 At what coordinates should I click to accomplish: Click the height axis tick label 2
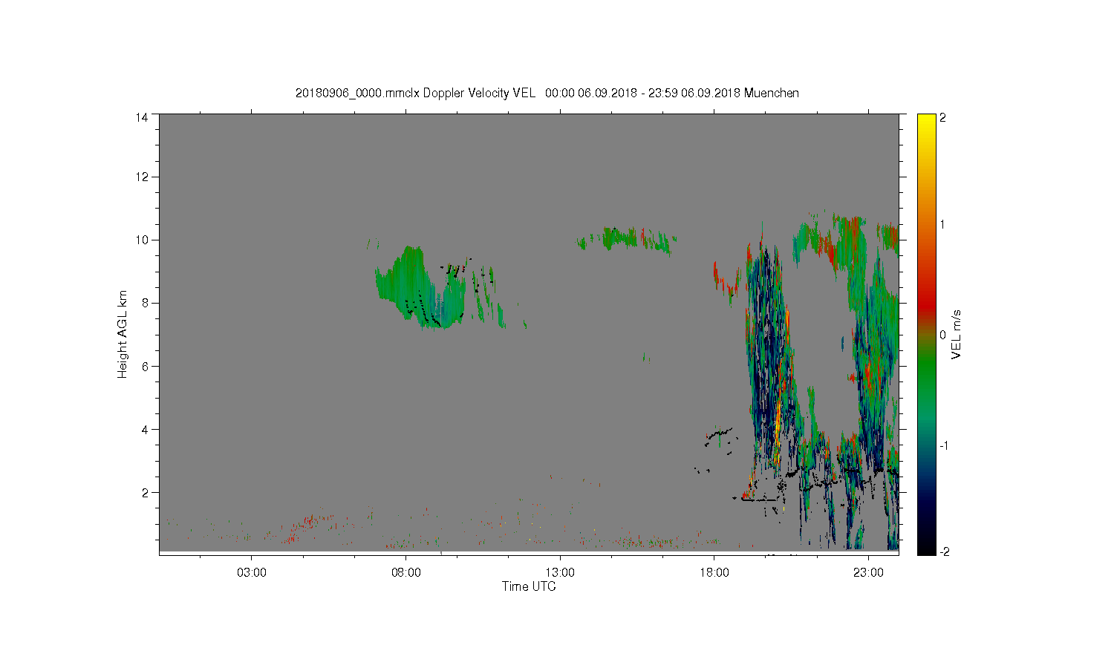(x=144, y=492)
